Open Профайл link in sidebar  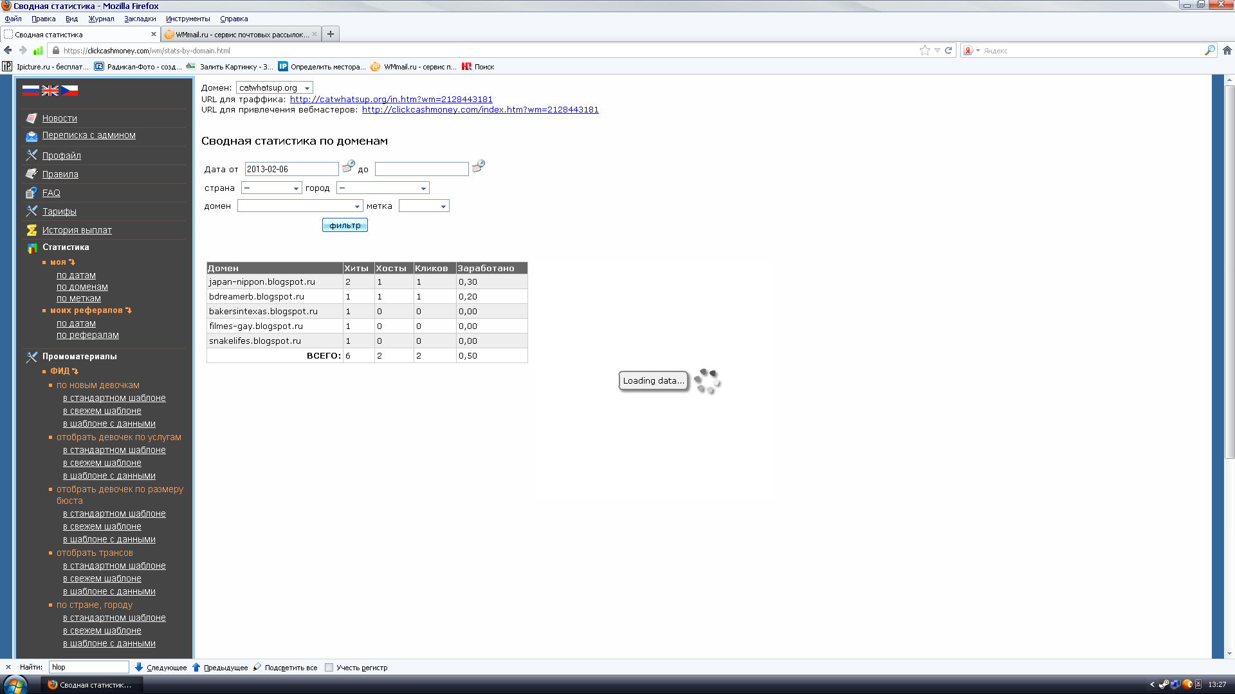pos(62,156)
